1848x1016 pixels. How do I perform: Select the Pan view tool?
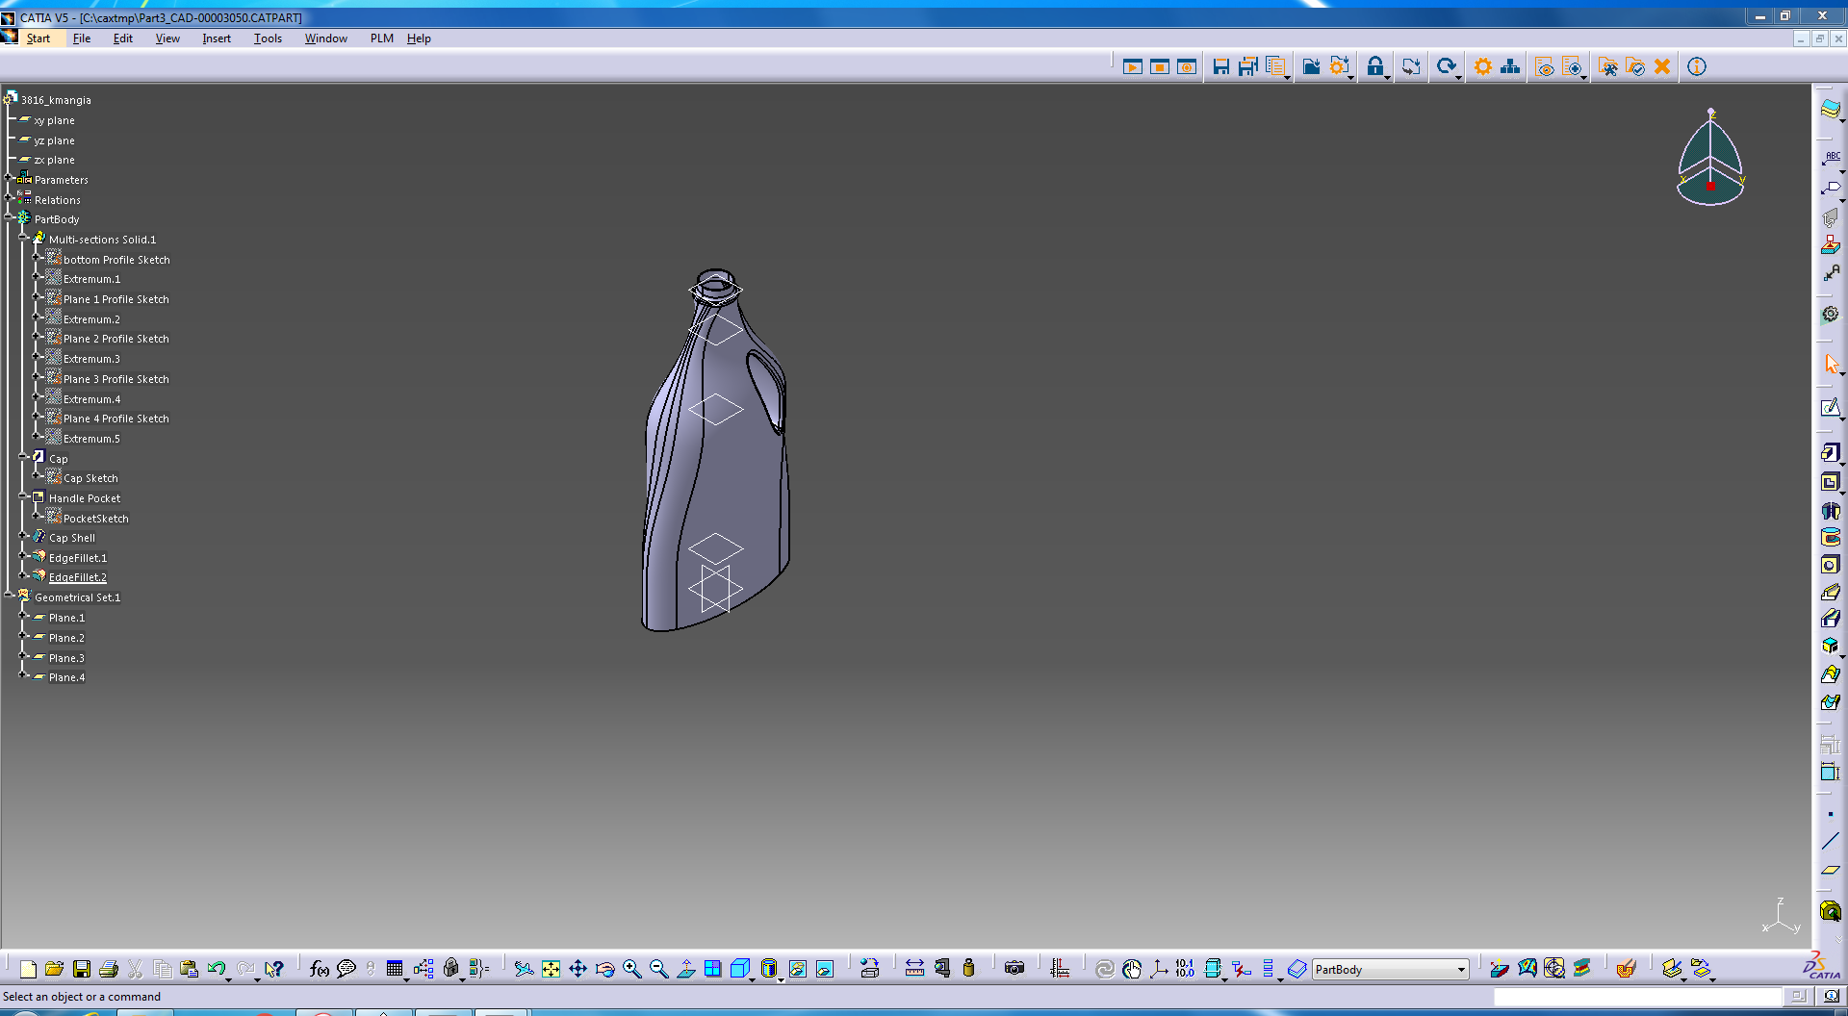(x=577, y=969)
